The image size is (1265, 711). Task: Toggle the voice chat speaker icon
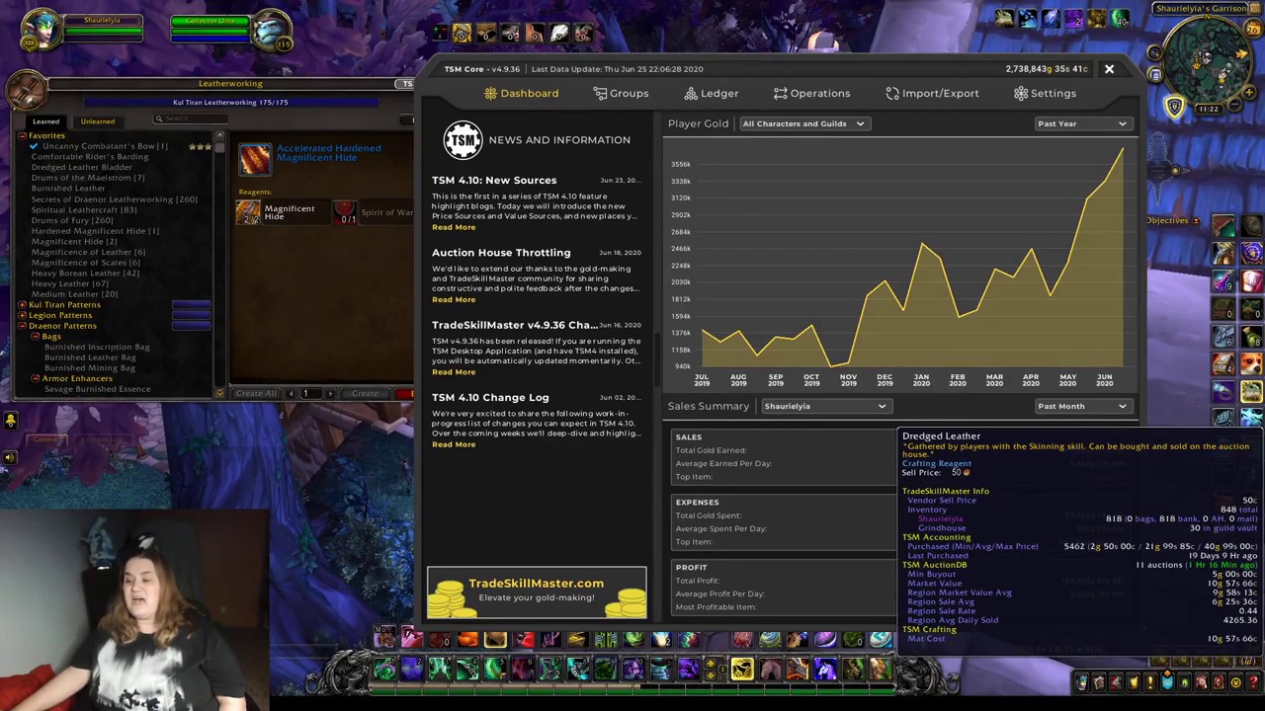coord(10,457)
